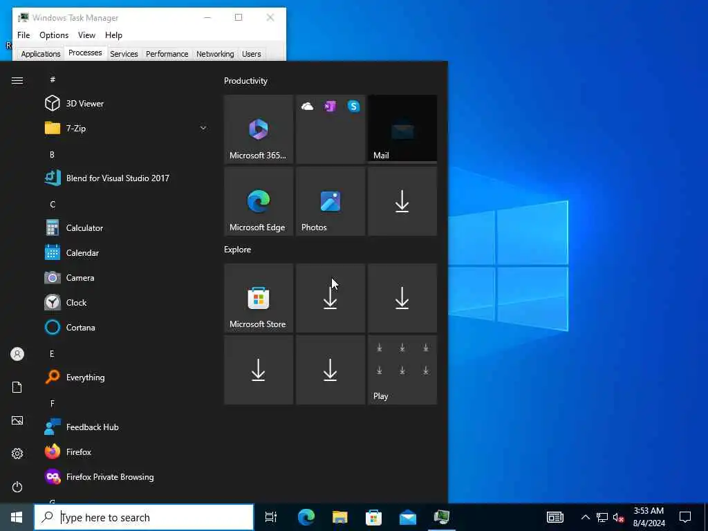
Task: Open the Play folder tile
Action: tap(402, 370)
